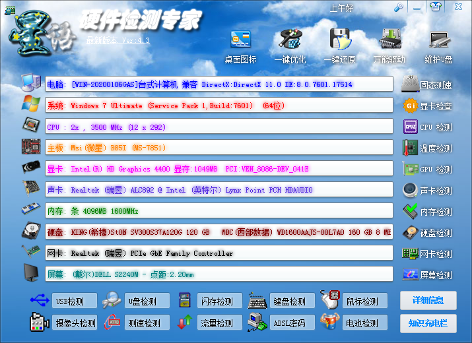
Task: Click the 网卡 Realtek PCIe GbE field
Action: pos(219,253)
